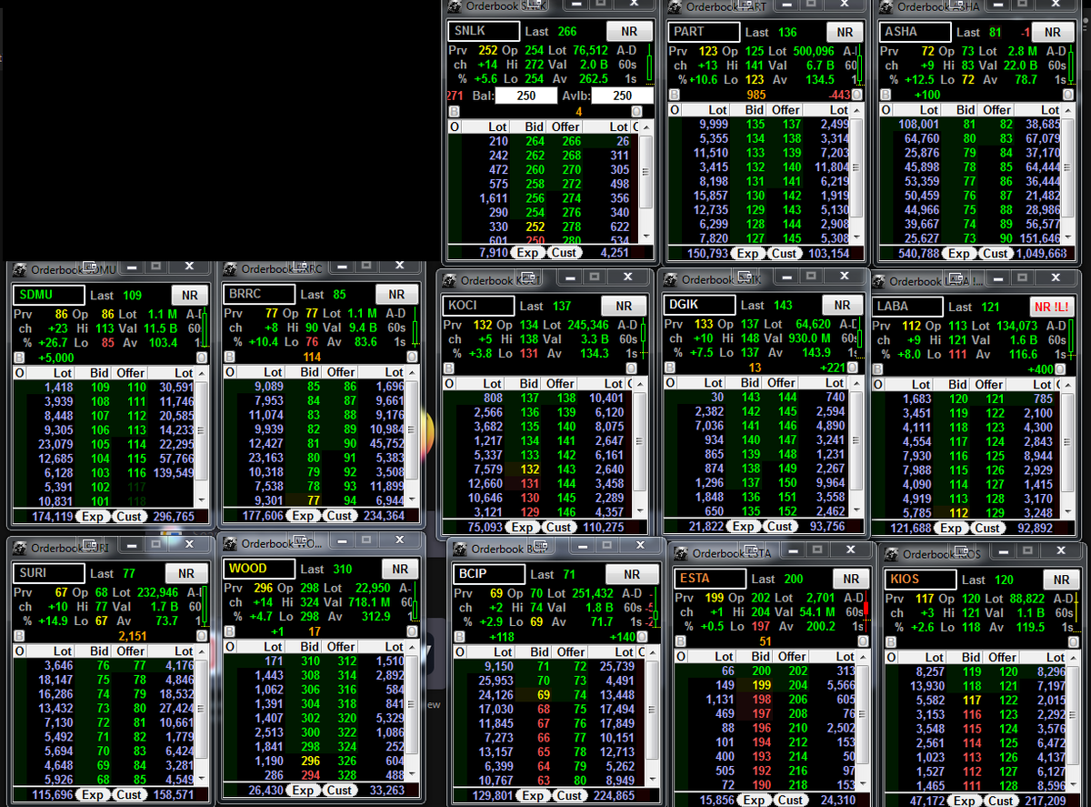The width and height of the screenshot is (1091, 807).
Task: Click the NR button in ASHA orderbook
Action: click(1053, 32)
